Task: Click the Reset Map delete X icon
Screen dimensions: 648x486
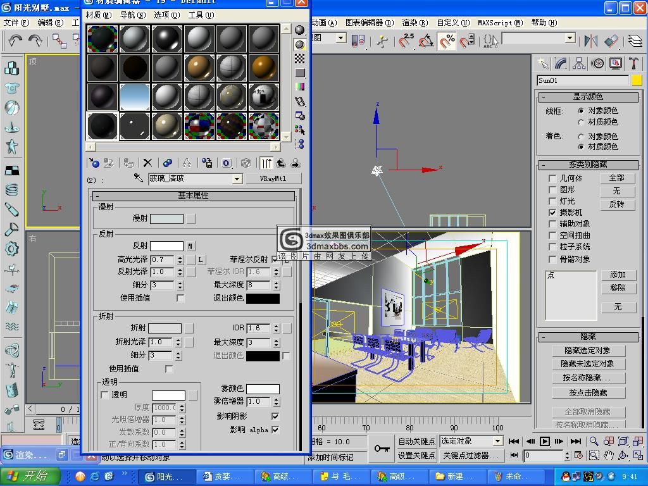Action: click(147, 163)
